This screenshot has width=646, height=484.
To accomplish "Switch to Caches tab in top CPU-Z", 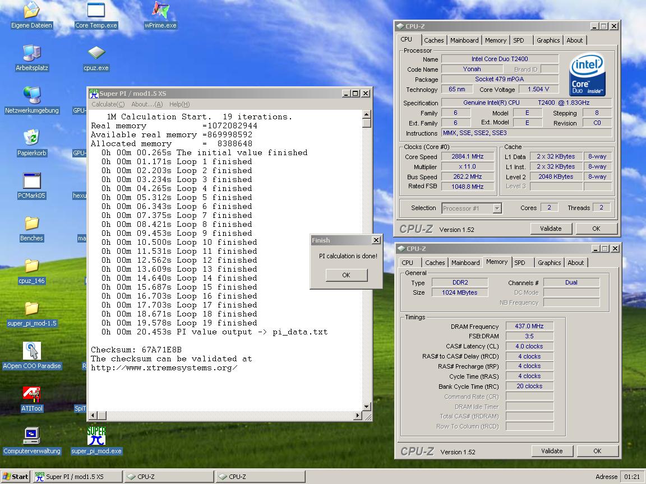I will (x=434, y=40).
